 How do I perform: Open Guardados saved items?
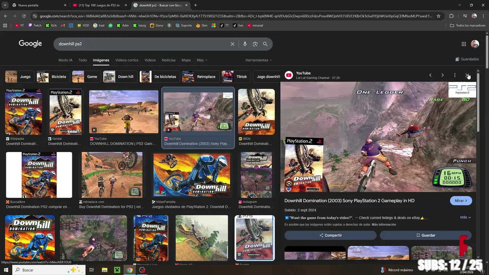[467, 59]
